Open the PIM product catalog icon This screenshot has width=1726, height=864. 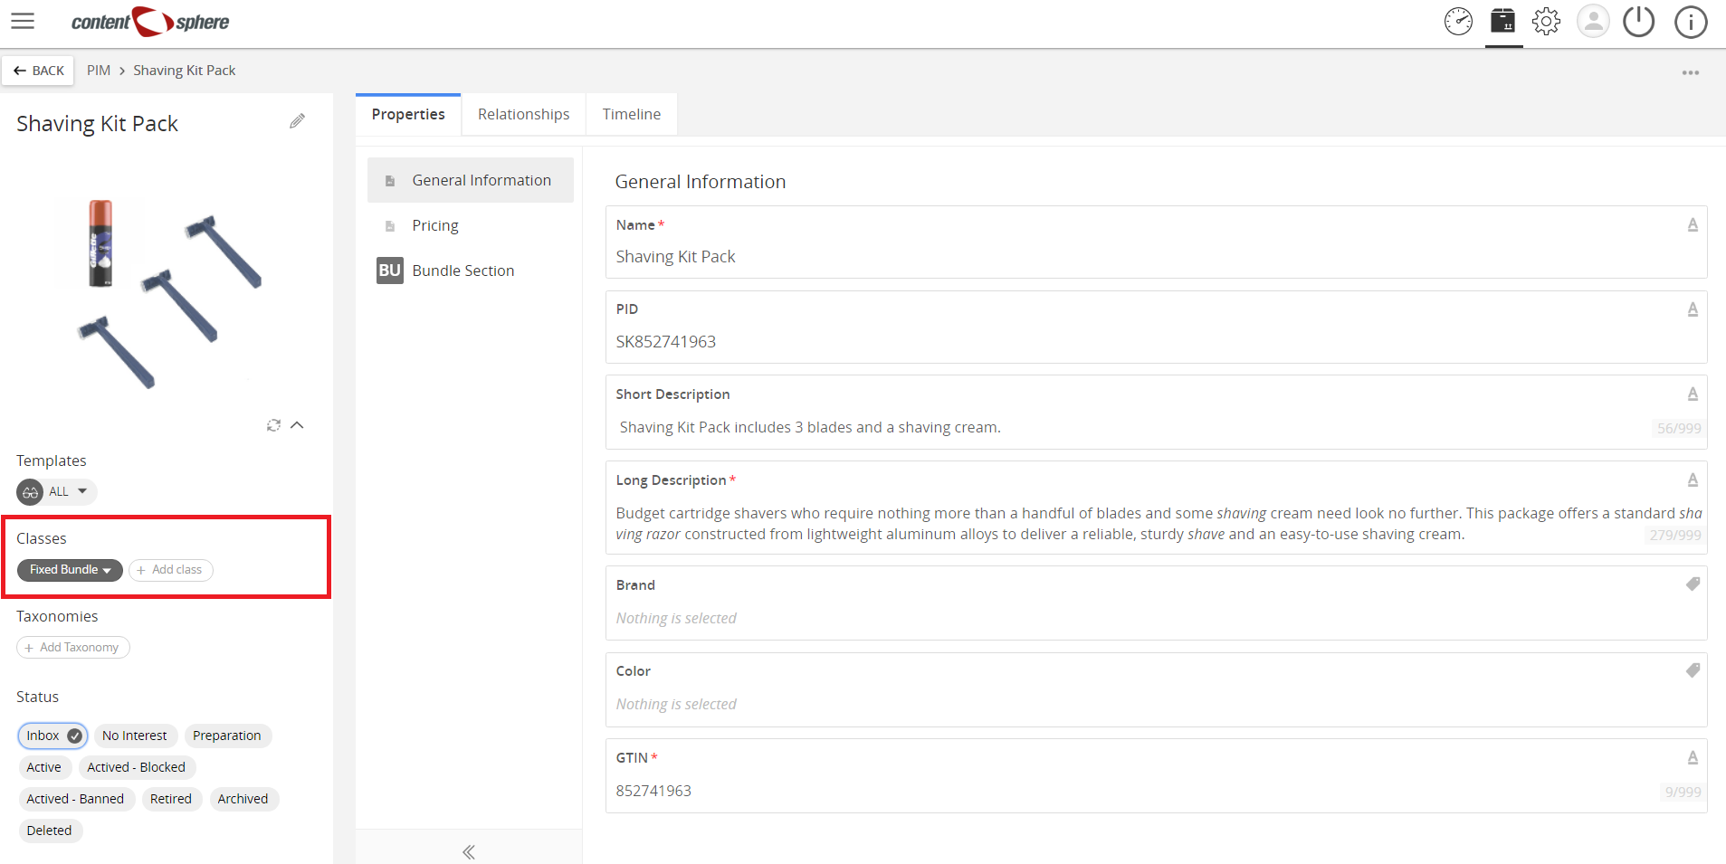pyautogui.click(x=1503, y=21)
